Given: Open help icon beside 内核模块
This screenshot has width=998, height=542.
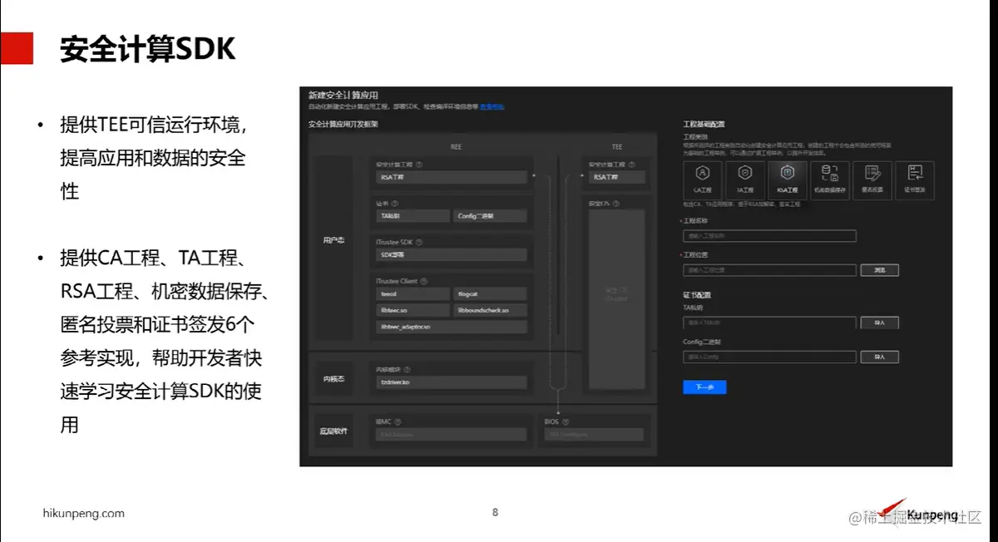Looking at the screenshot, I should 408,369.
